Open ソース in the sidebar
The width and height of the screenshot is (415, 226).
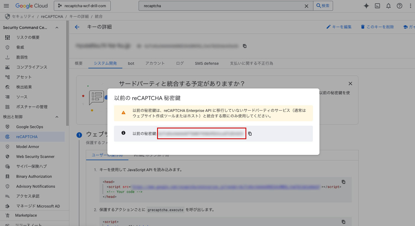point(32,97)
